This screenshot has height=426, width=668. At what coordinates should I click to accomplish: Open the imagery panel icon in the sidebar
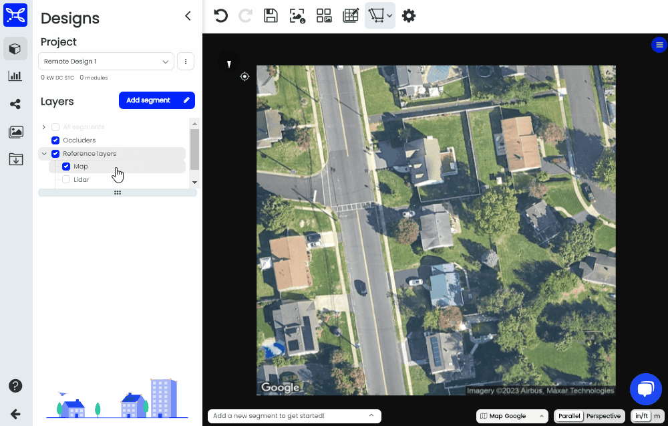[x=15, y=132]
